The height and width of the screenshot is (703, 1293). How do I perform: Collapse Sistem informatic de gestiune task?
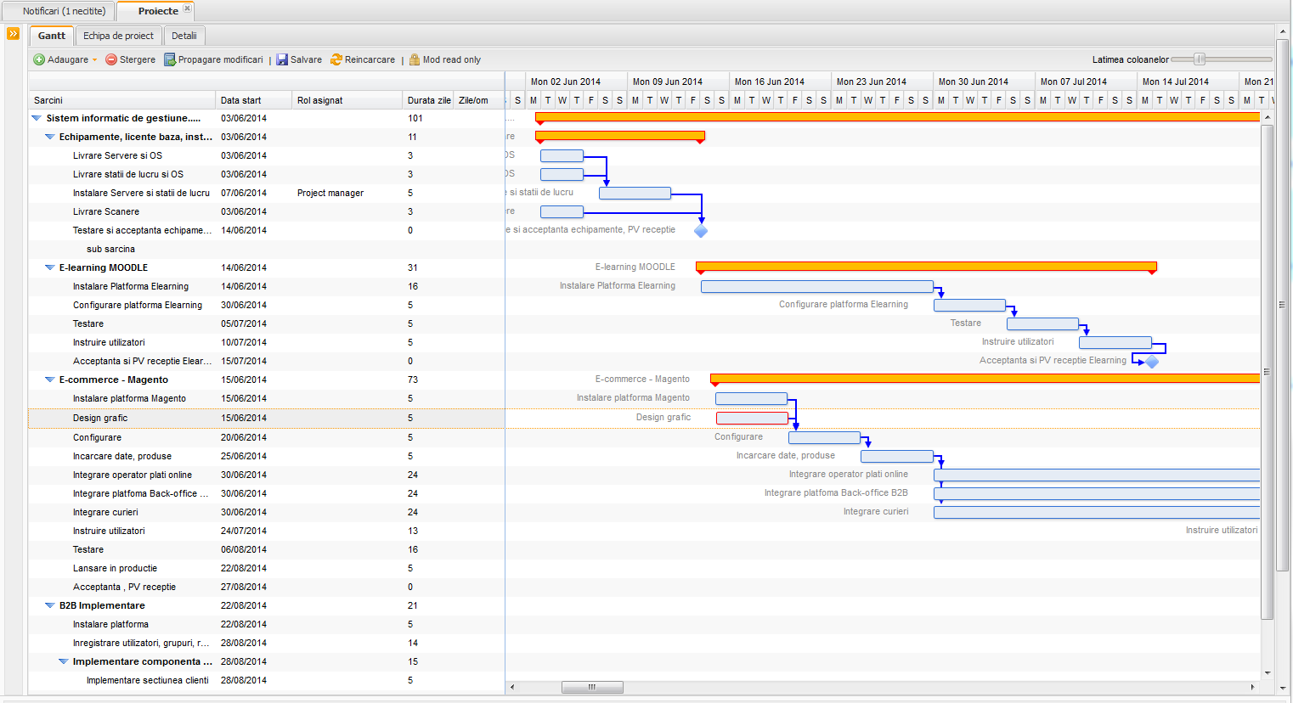point(37,118)
